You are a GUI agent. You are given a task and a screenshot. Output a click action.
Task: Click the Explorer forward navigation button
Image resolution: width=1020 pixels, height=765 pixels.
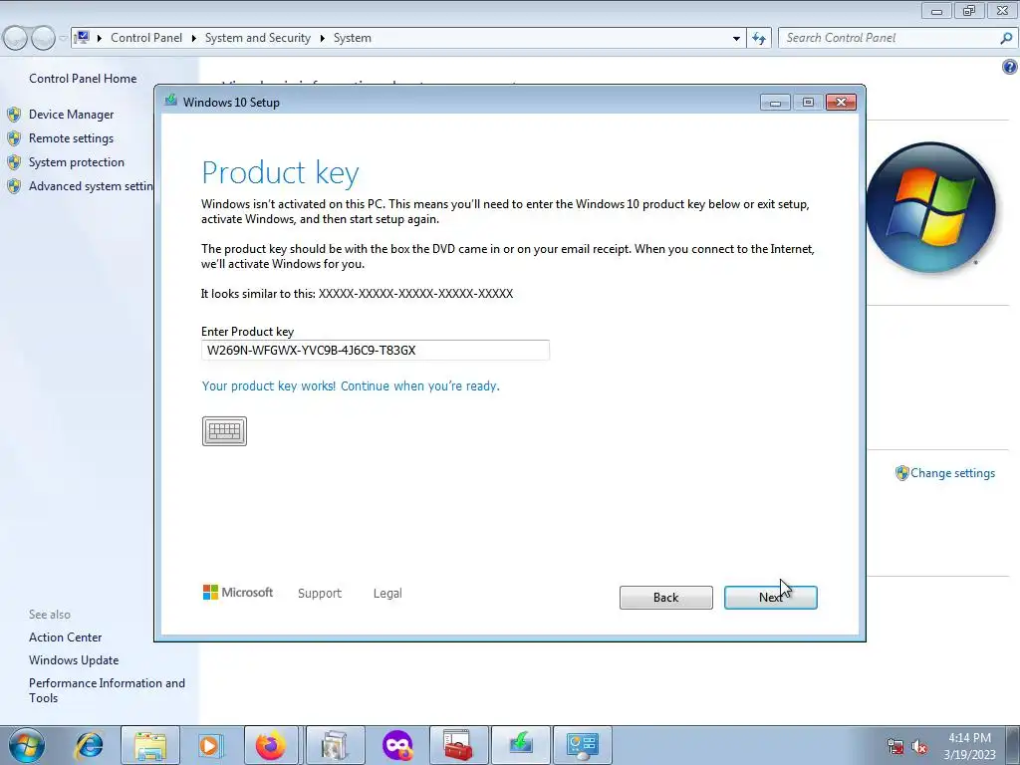pyautogui.click(x=43, y=39)
